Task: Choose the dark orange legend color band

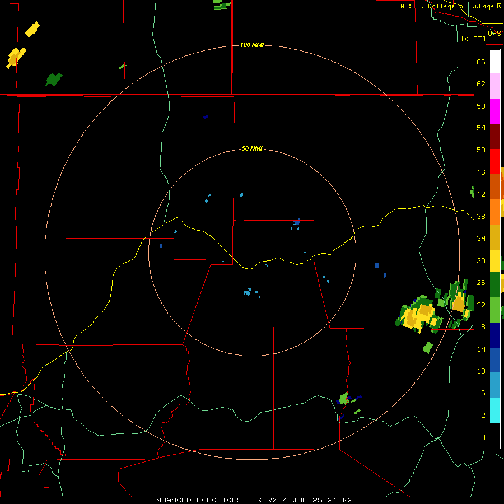Action: (x=494, y=186)
